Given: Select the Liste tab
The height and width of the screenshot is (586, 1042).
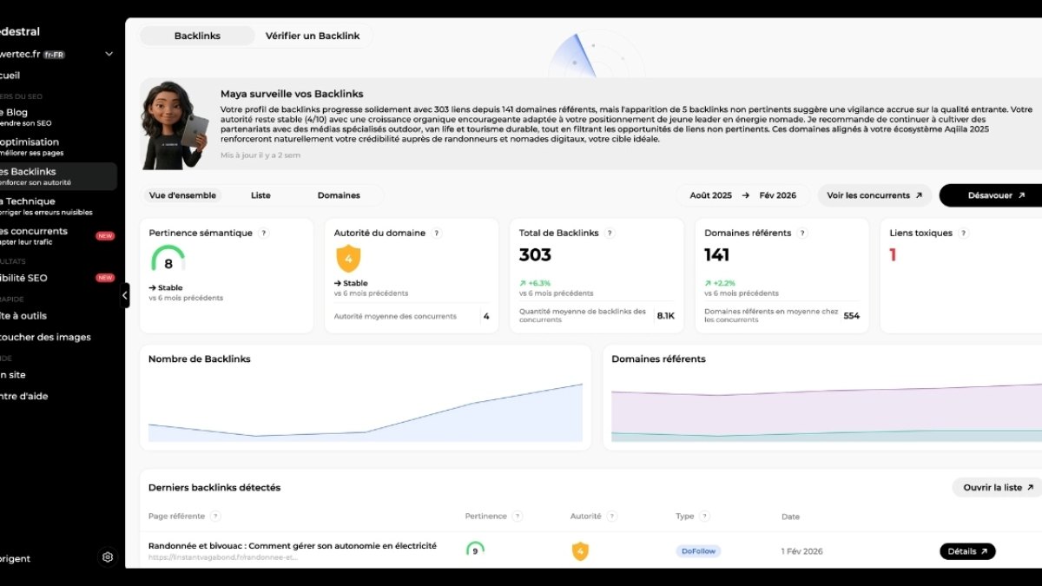Looking at the screenshot, I should pos(260,195).
